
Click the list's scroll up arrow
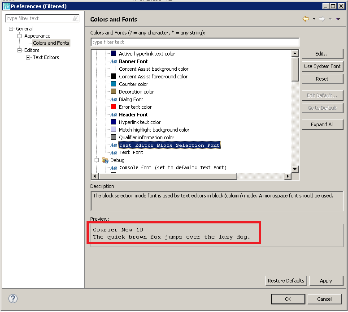295,53
